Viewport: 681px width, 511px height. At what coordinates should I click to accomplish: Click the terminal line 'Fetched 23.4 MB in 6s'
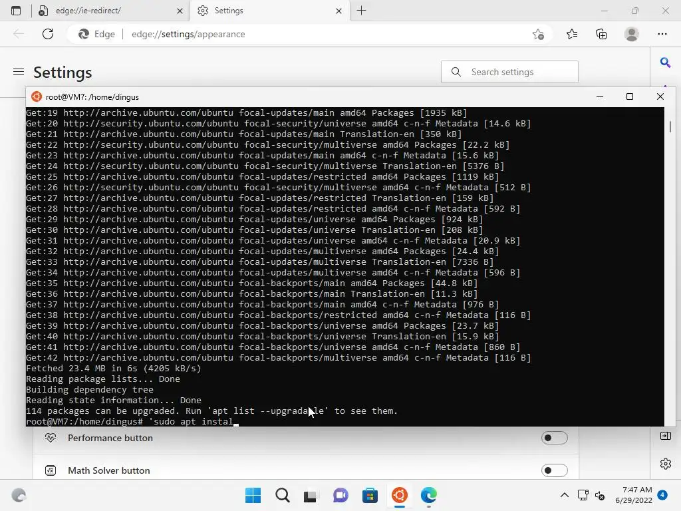(113, 369)
